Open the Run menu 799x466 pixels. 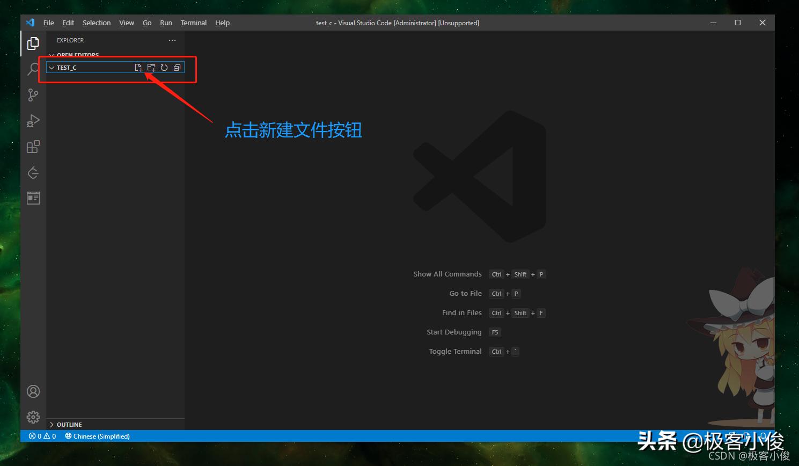tap(165, 23)
